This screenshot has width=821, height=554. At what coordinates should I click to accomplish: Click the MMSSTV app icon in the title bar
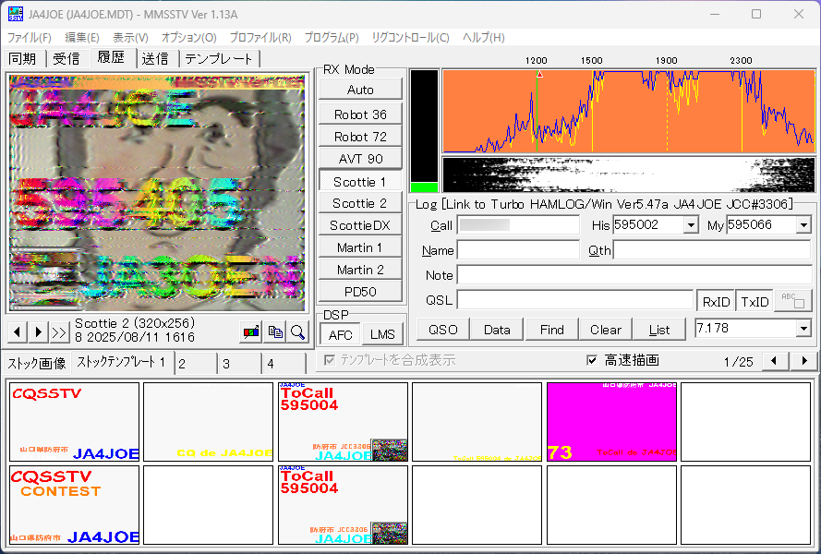coord(16,14)
